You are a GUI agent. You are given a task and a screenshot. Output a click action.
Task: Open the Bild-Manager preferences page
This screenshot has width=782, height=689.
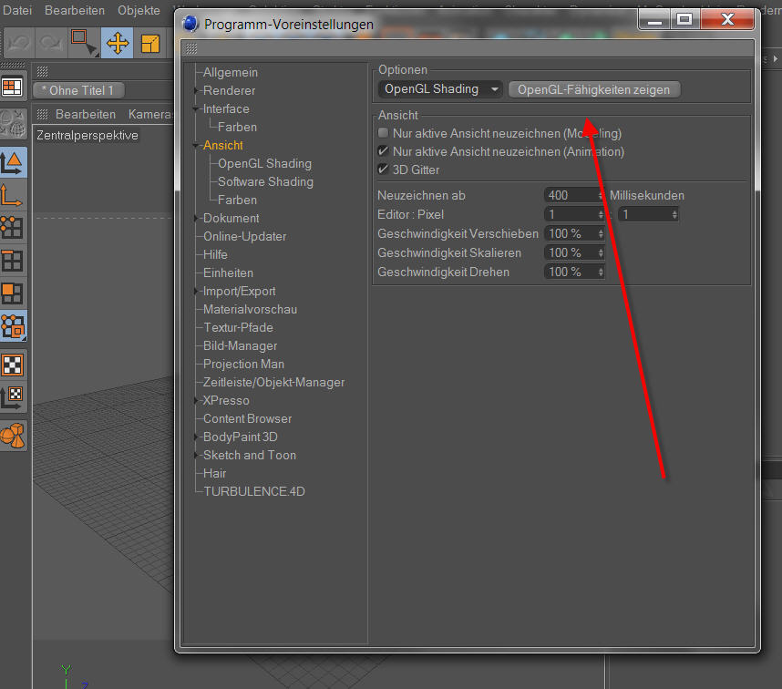click(x=241, y=345)
